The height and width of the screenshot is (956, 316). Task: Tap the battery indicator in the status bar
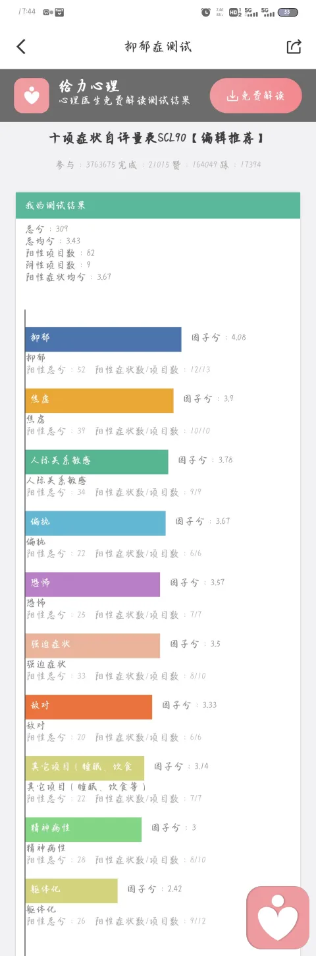pos(288,12)
